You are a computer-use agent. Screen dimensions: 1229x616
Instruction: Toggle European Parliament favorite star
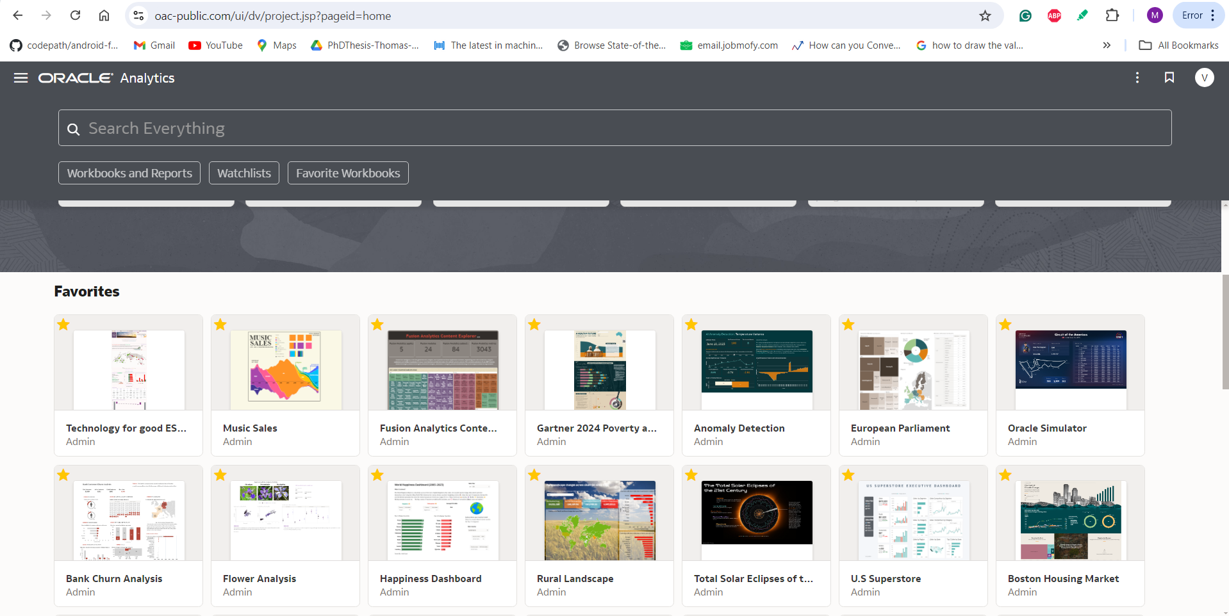pos(848,325)
